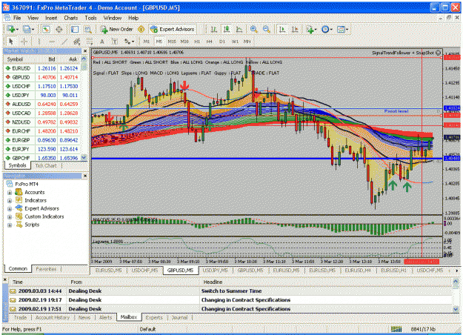Toggle the Market Watch window icon
The height and width of the screenshot is (335, 463).
click(x=46, y=29)
